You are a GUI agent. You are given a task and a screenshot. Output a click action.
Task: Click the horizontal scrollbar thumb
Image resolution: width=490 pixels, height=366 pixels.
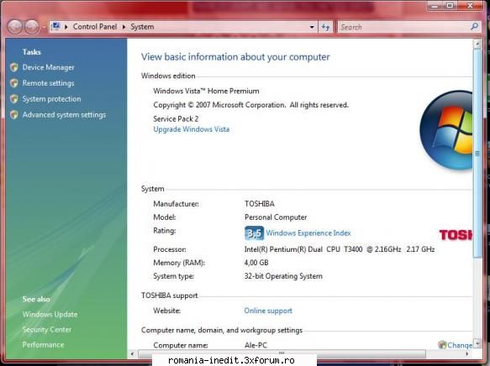(282, 353)
